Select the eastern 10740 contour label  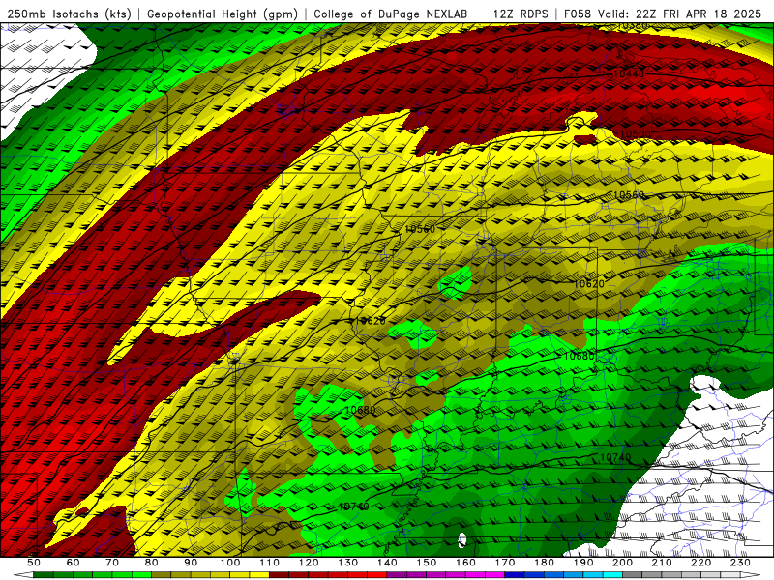point(615,457)
